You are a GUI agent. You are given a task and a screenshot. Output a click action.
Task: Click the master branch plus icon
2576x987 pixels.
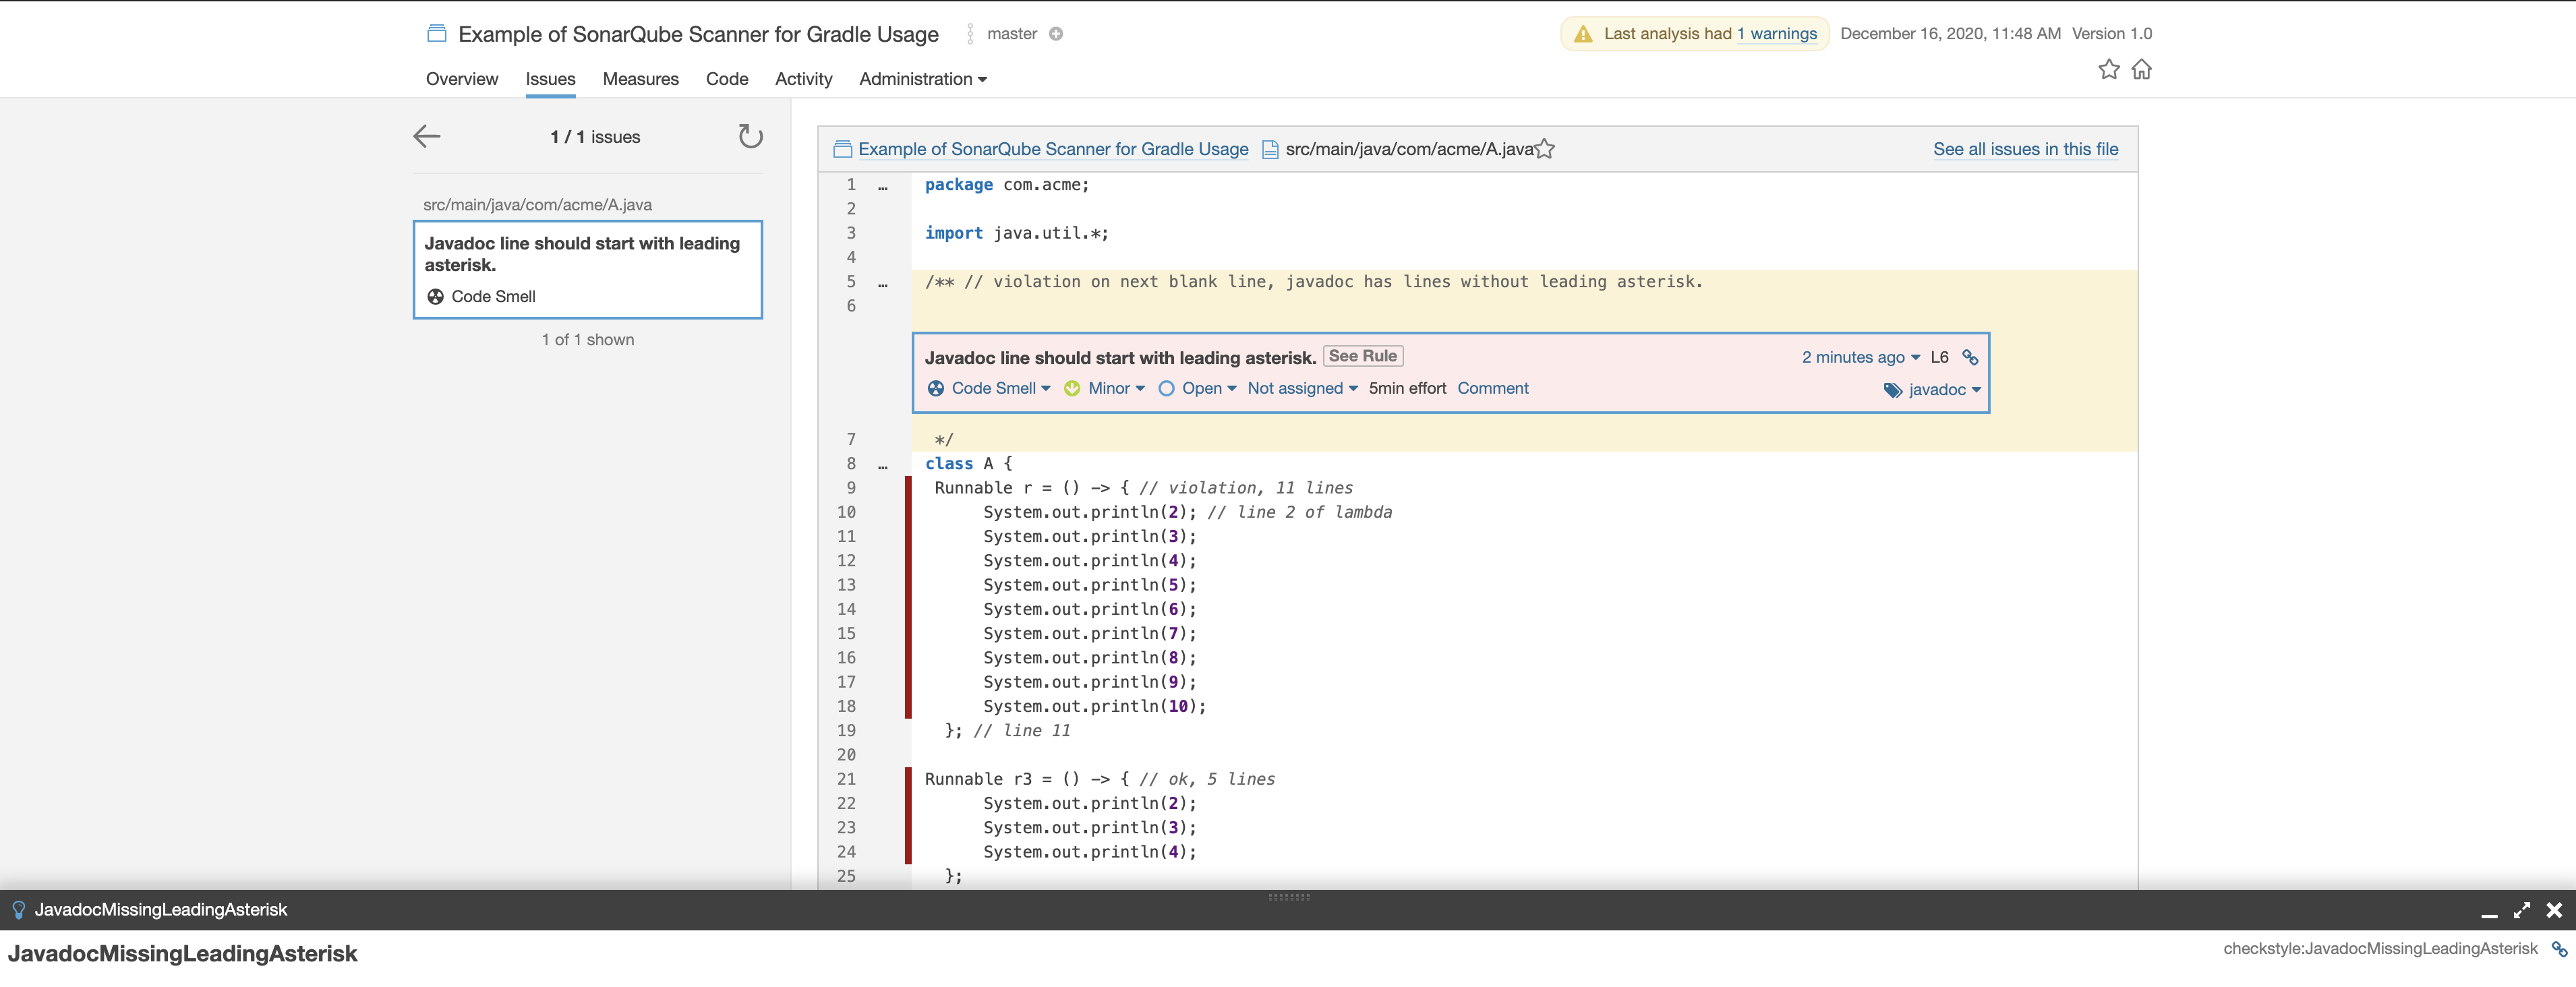pos(1056,34)
